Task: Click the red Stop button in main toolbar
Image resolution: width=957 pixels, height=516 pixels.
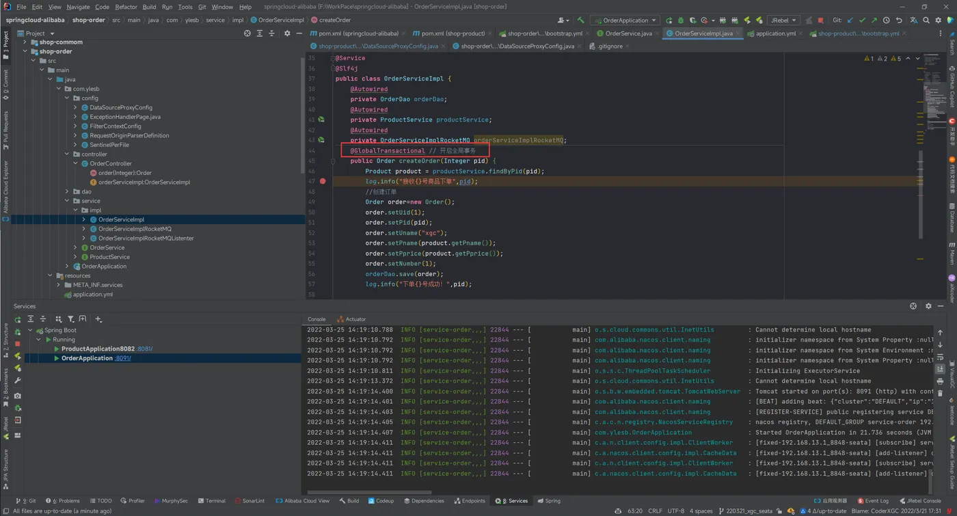Action: coord(820,21)
